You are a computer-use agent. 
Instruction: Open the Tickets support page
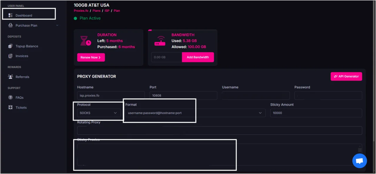click(21, 108)
